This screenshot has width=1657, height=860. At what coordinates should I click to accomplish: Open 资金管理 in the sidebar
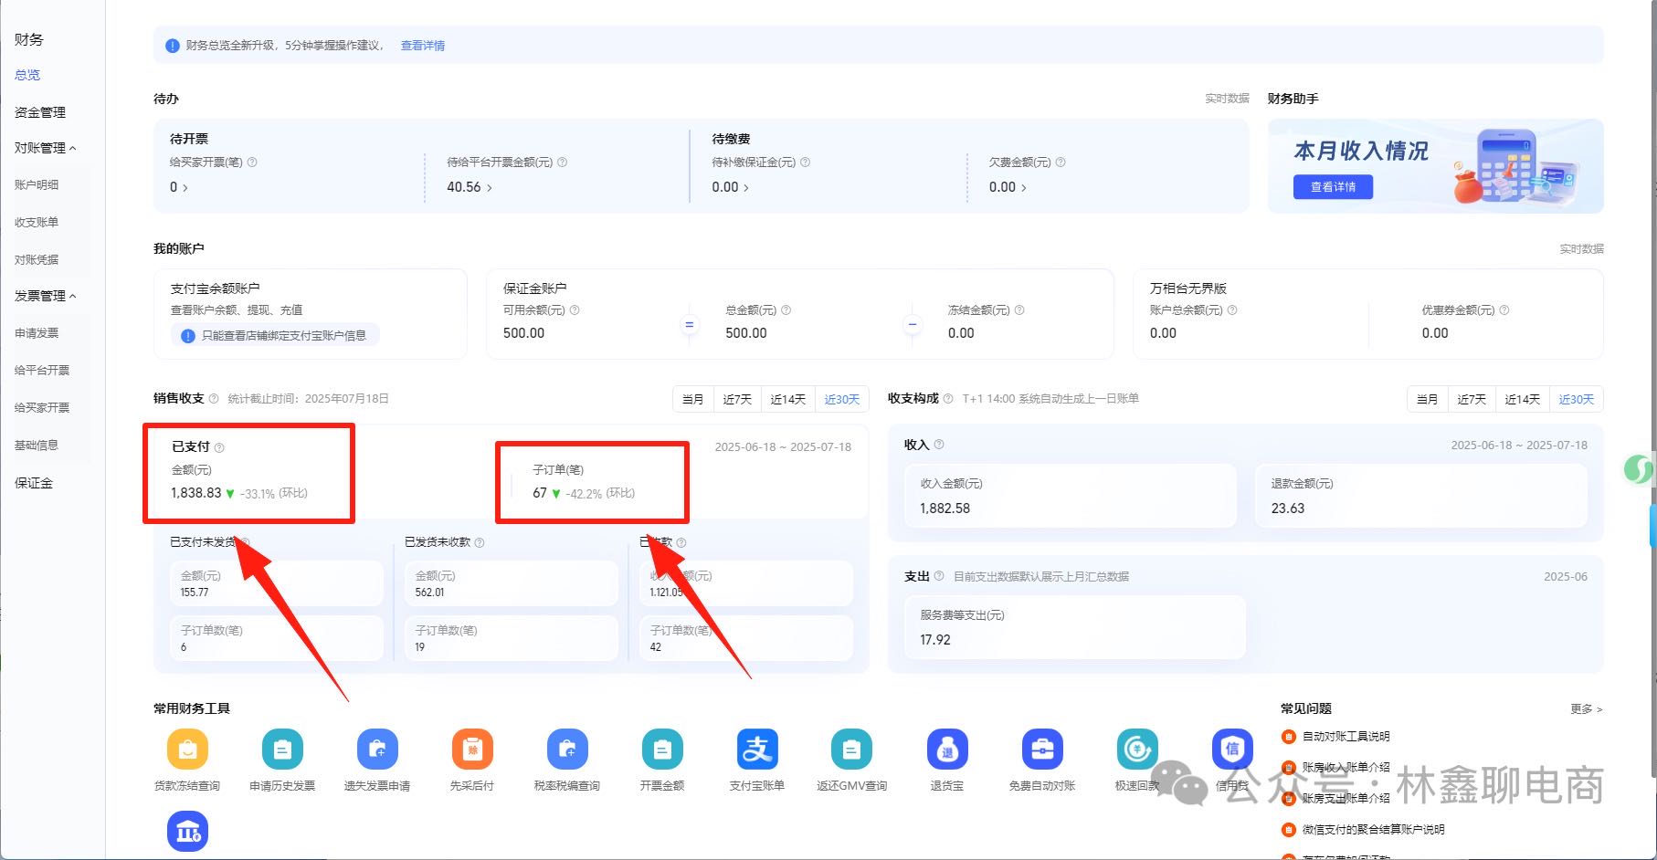click(40, 112)
